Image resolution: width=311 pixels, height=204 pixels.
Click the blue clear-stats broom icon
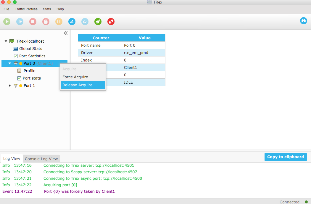72,22
